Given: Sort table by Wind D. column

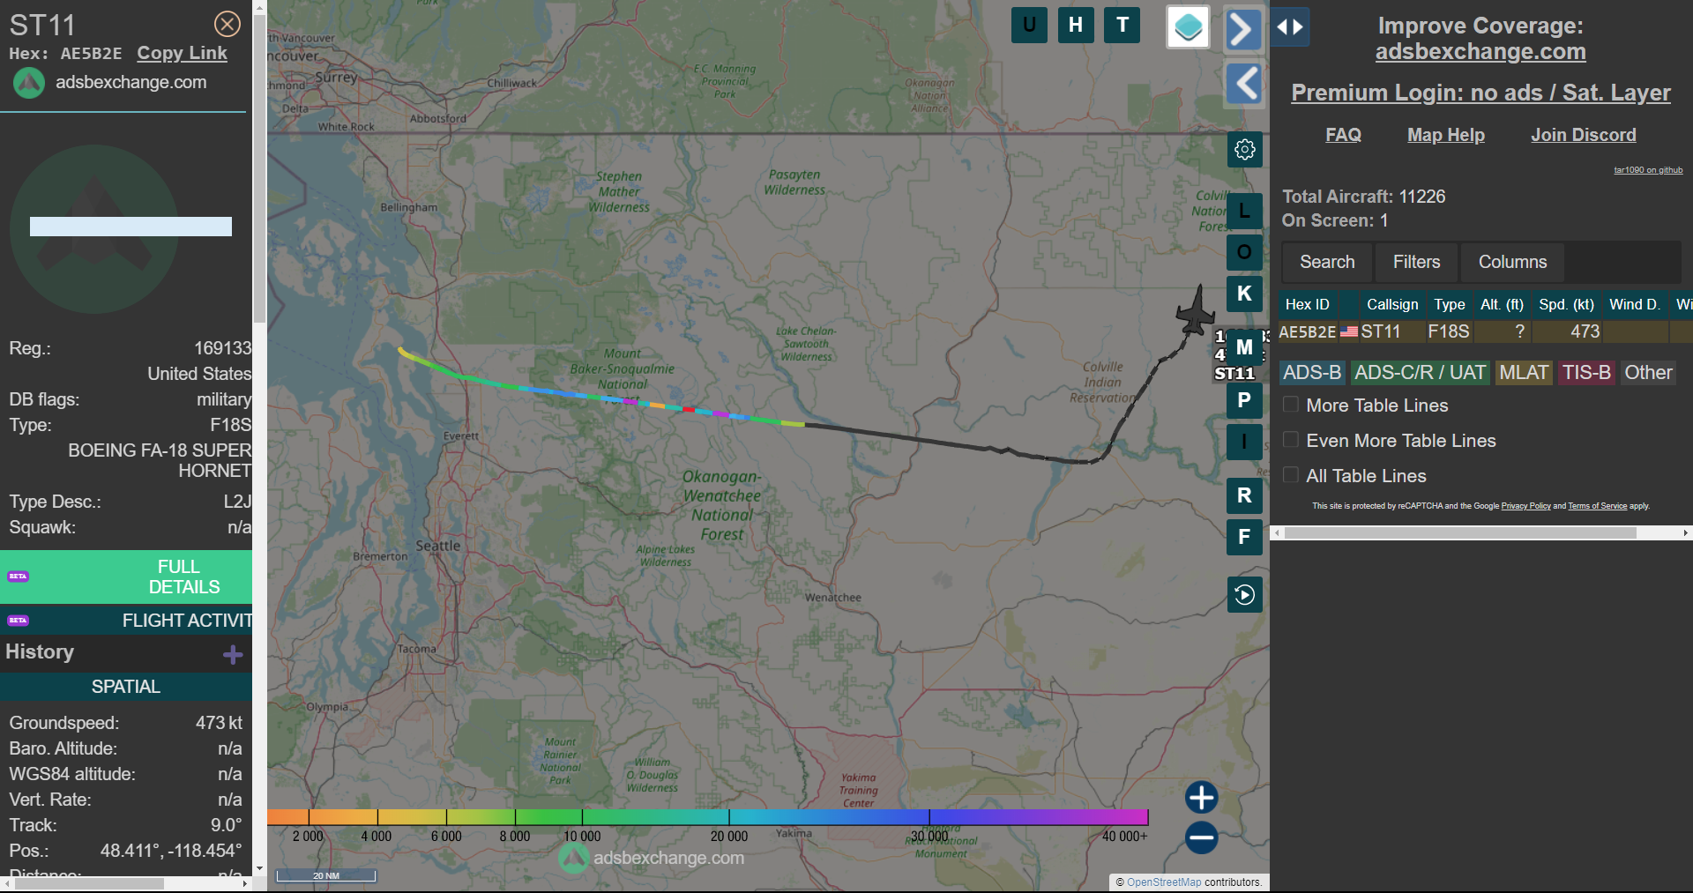Looking at the screenshot, I should click(x=1635, y=304).
